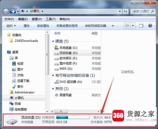Click the file list horizontal scroll right arrow
158x129 pixels.
(98, 112)
